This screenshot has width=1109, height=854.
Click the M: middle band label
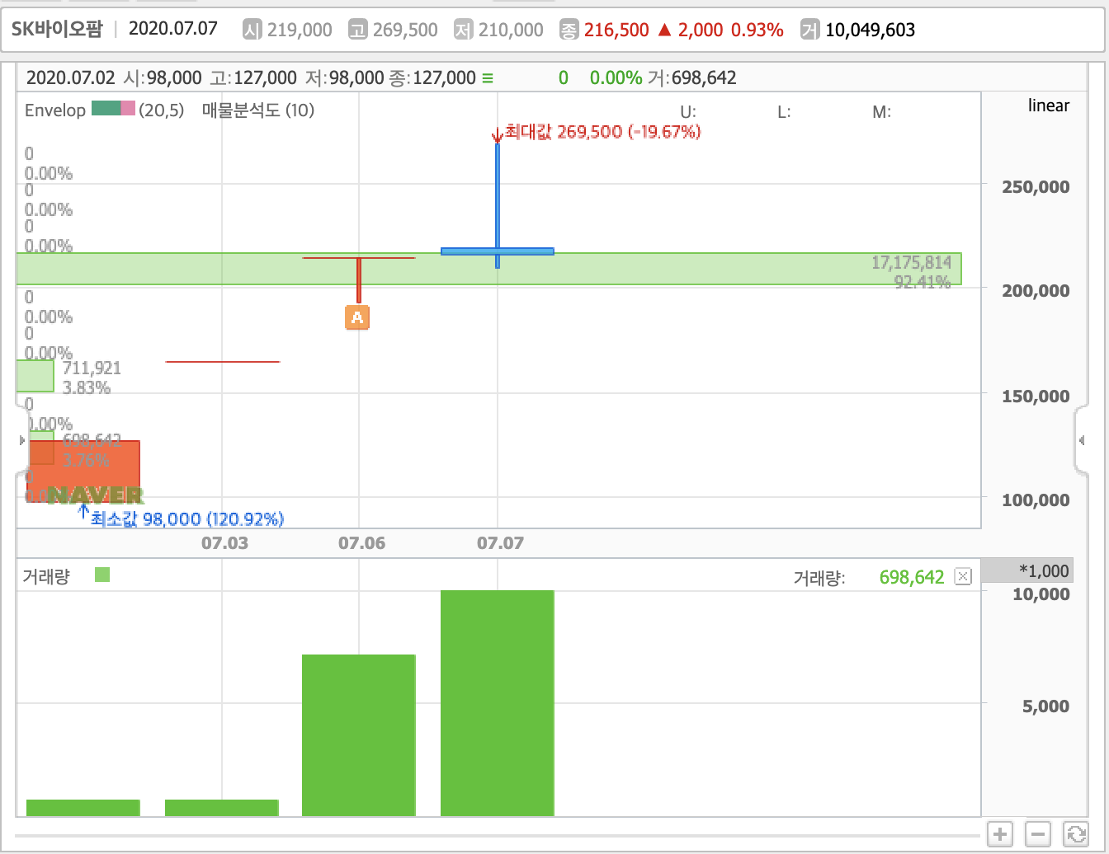[882, 111]
